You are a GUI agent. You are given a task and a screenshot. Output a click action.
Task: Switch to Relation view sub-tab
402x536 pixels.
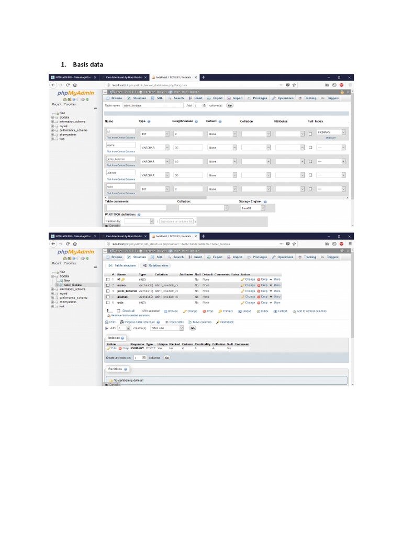click(x=155, y=265)
